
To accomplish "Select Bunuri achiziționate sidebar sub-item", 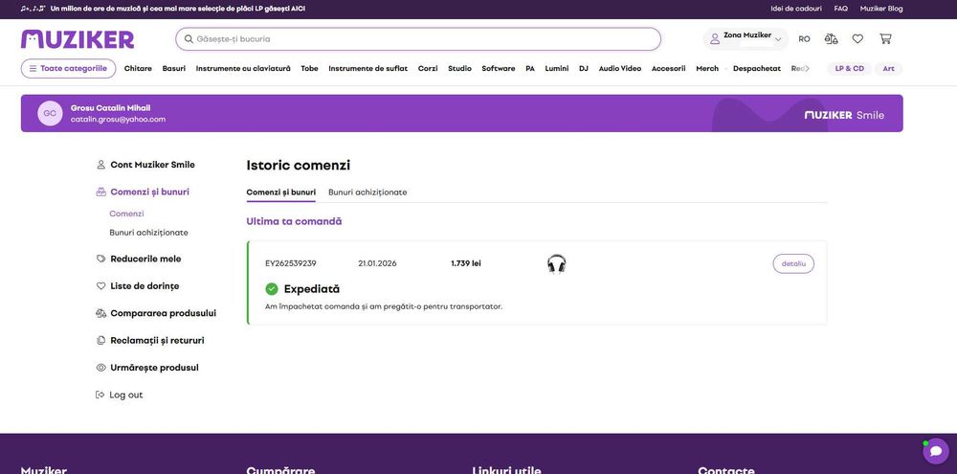I will tap(149, 233).
